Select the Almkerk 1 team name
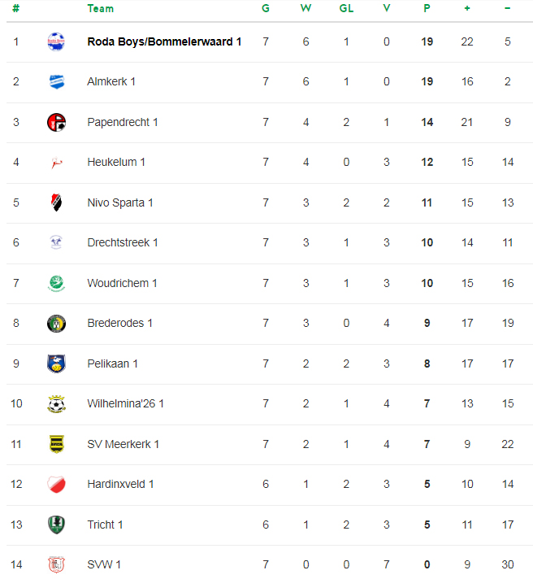 click(111, 81)
